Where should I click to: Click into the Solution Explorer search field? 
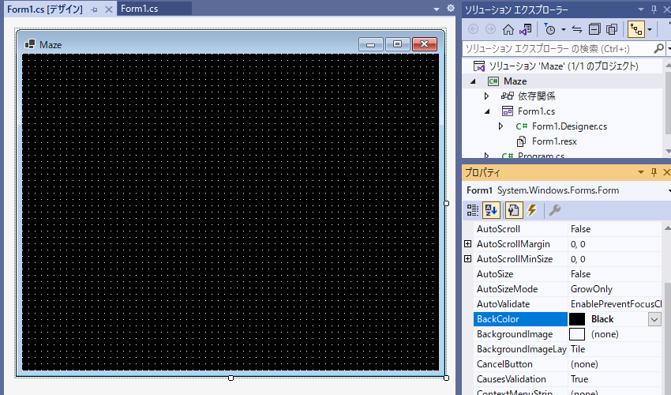[x=557, y=48]
